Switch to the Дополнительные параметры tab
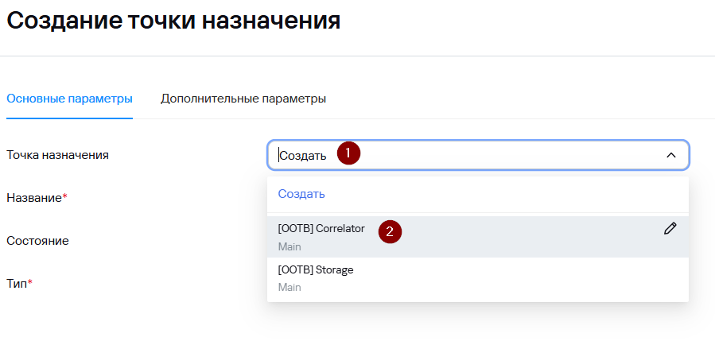The image size is (715, 341). pyautogui.click(x=243, y=99)
